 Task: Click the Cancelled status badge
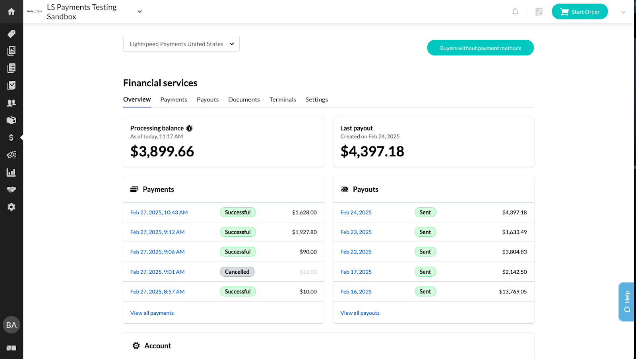pyautogui.click(x=237, y=272)
